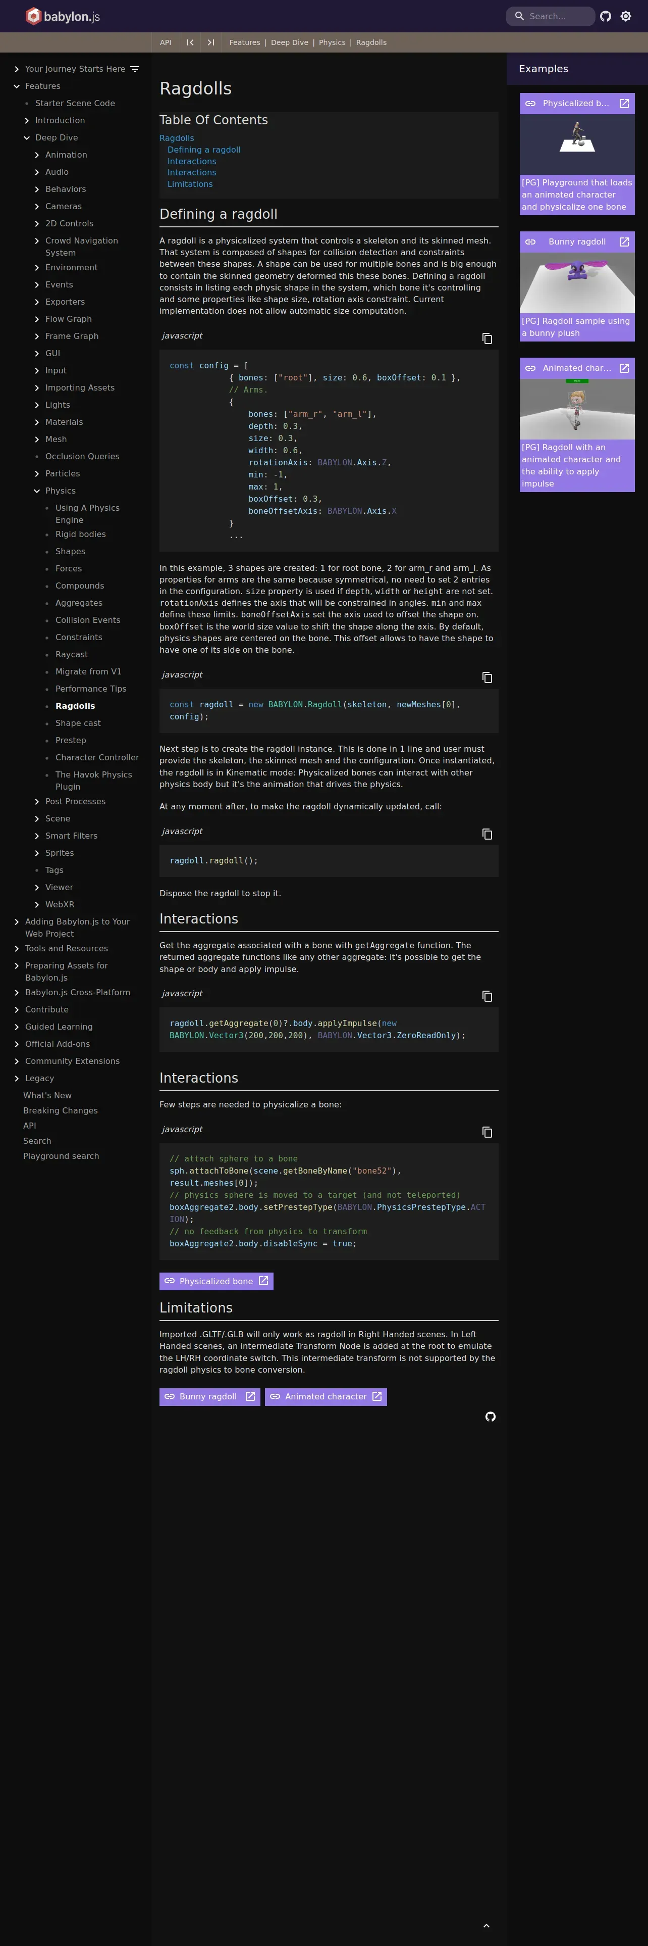Expand the Materials sidebar section
Screen dimensions: 648x1946
[x=37, y=422]
